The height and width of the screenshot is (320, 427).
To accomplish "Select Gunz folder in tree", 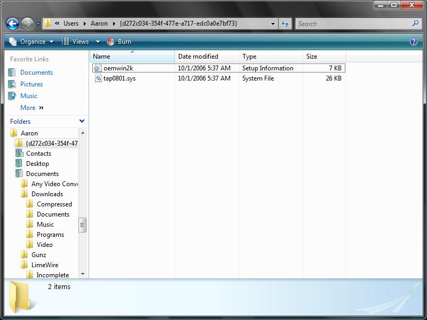I will [x=38, y=255].
